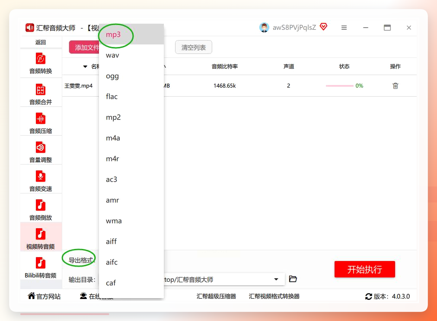Choose mp2 in format dropdown

click(131, 117)
